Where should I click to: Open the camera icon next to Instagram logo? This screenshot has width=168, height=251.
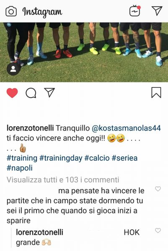pos(11,11)
